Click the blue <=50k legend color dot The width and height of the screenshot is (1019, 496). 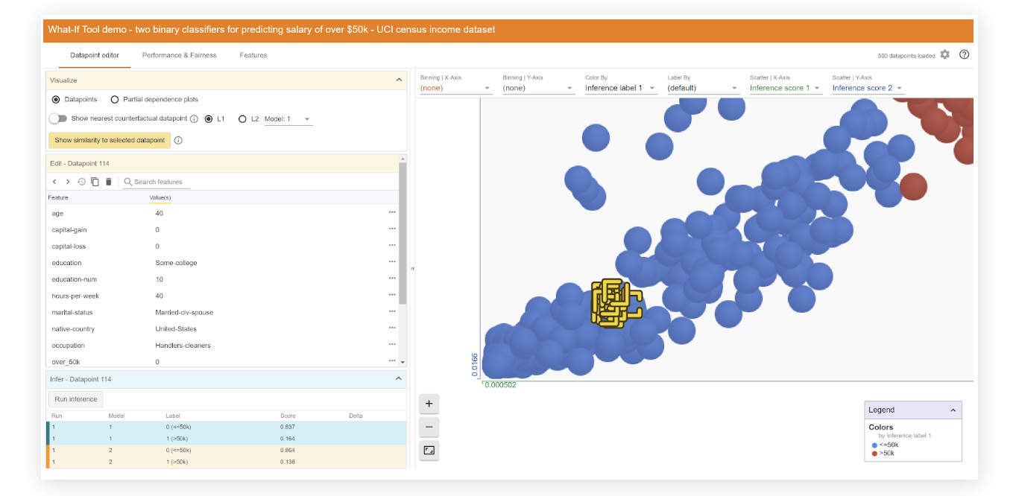874,445
